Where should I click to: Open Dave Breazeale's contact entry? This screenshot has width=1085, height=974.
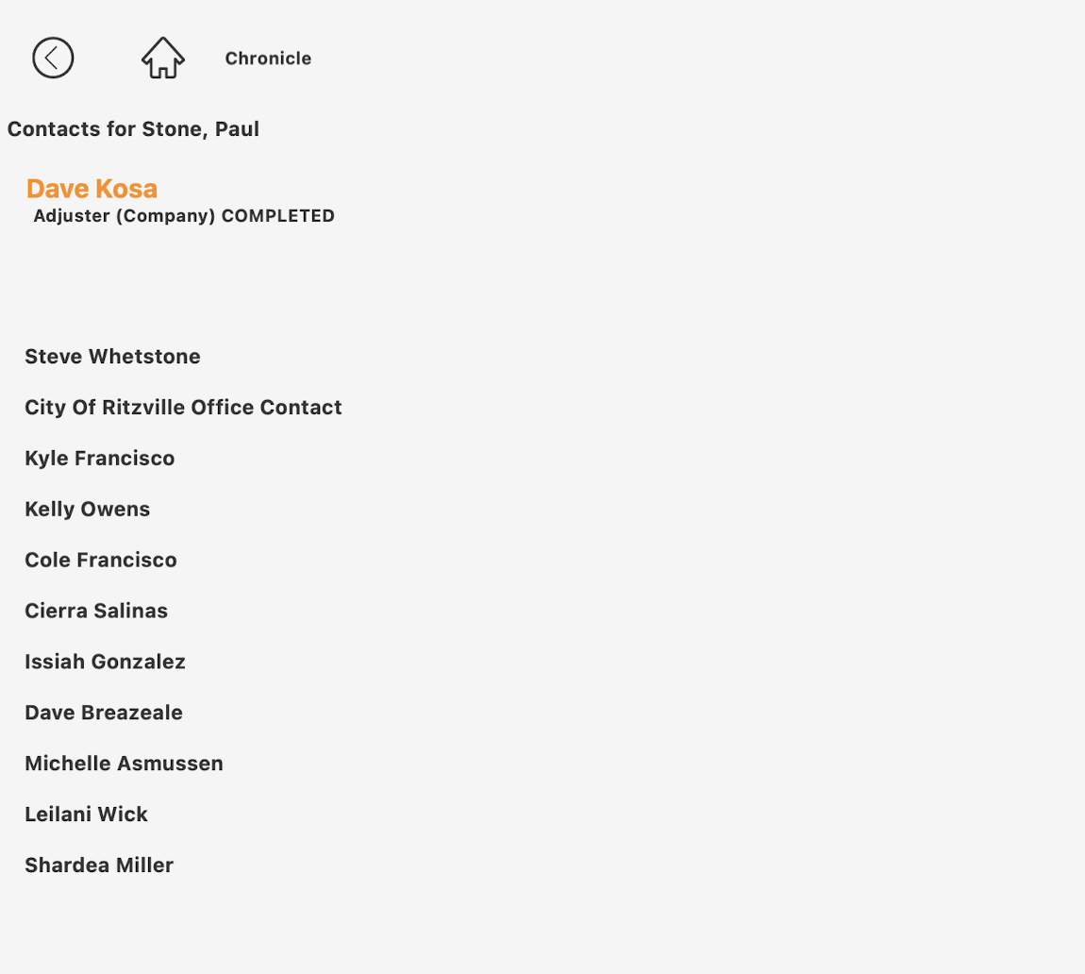coord(104,714)
